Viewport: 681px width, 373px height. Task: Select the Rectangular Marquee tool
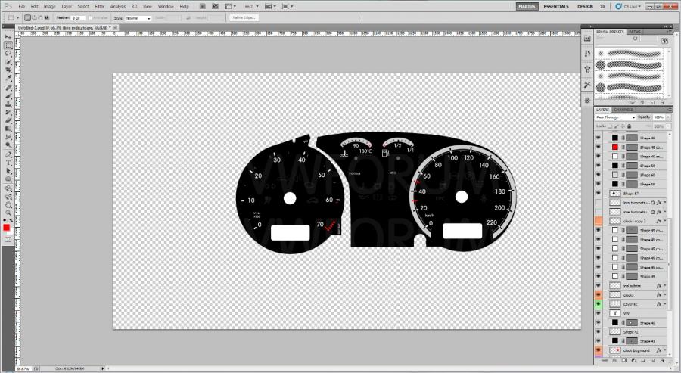pos(8,45)
